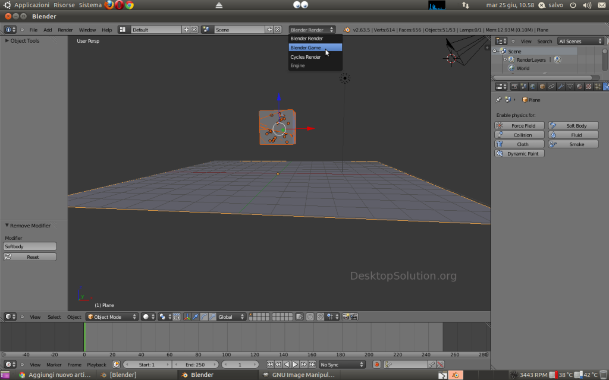Image resolution: width=609 pixels, height=380 pixels.
Task: Expand the RenderLayers tree item
Action: tap(505, 60)
